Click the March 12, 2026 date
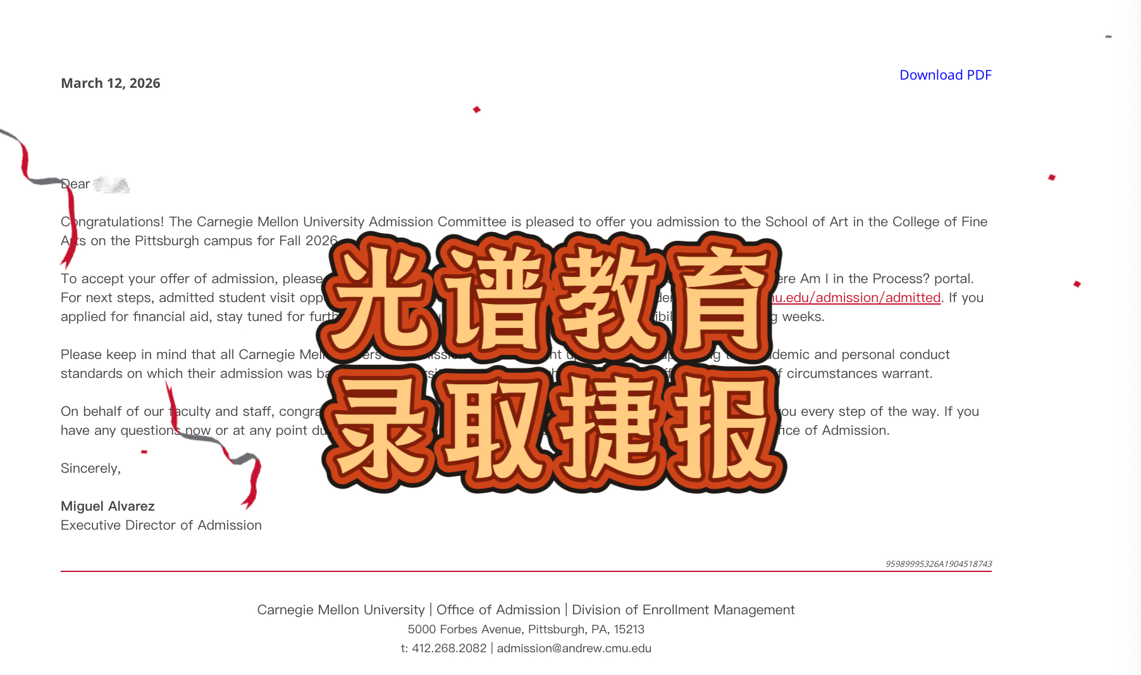The image size is (1141, 675). coord(111,83)
